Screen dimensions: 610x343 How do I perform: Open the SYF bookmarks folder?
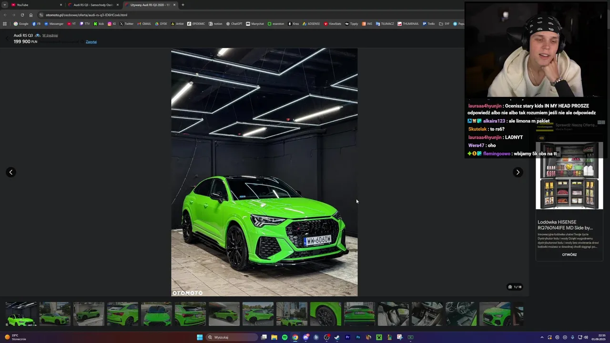(x=444, y=24)
